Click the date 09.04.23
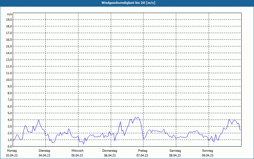Viewport: 254px width, 159px height. 208,156
